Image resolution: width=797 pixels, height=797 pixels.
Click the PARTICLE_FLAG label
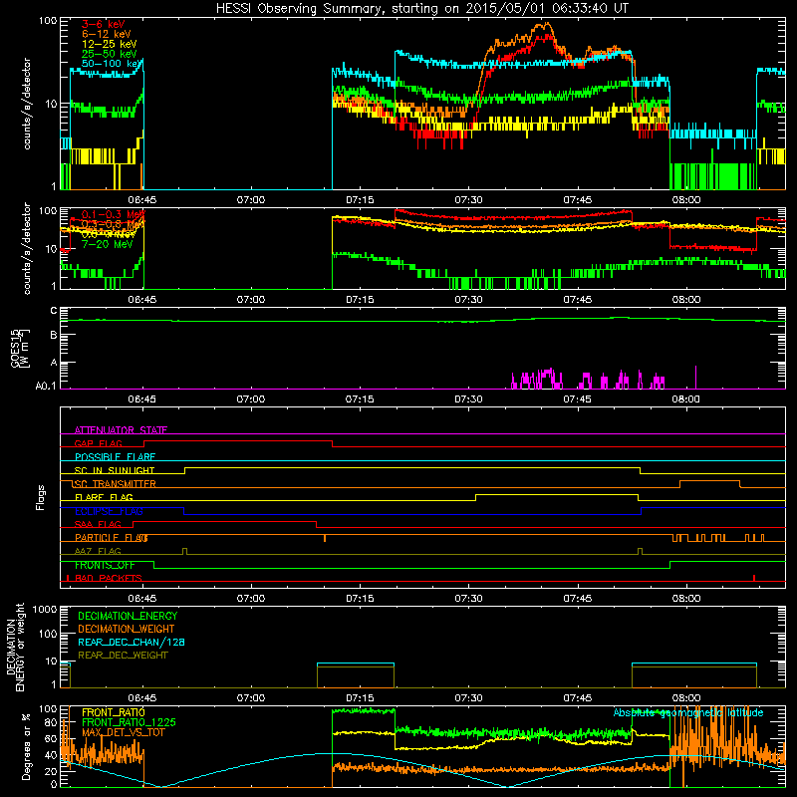tap(112, 537)
